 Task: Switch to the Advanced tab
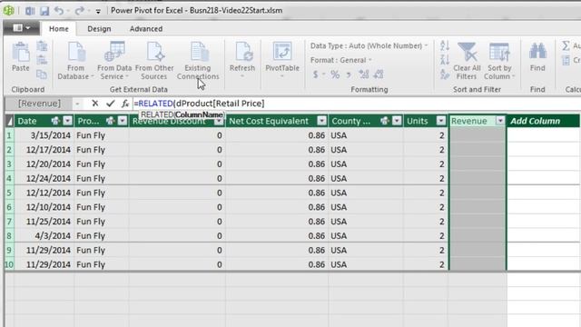point(146,29)
